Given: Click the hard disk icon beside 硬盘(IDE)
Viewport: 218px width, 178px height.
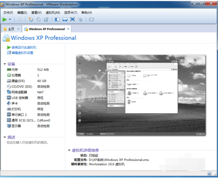Looking at the screenshot, I should (9, 81).
